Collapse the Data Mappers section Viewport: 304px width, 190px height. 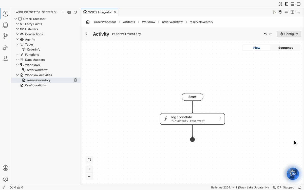[17, 60]
